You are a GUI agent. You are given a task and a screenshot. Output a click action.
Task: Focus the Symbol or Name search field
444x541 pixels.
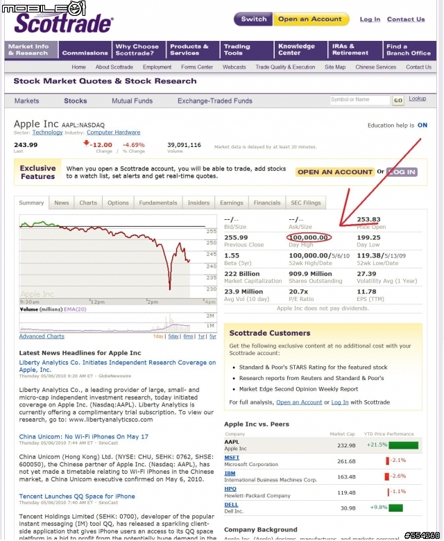360,100
